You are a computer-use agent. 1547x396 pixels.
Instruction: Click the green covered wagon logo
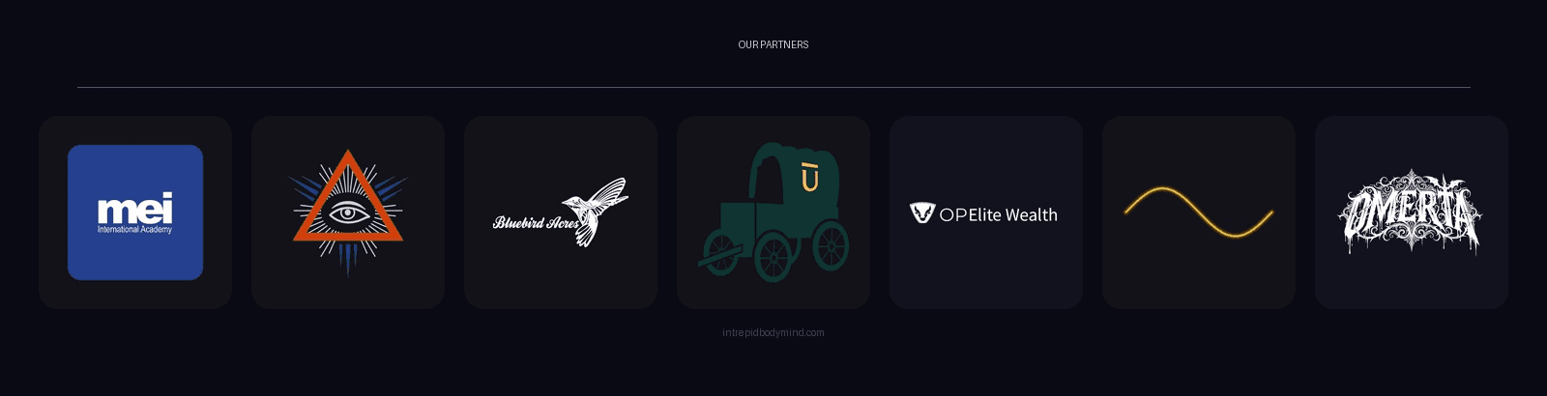(773, 212)
